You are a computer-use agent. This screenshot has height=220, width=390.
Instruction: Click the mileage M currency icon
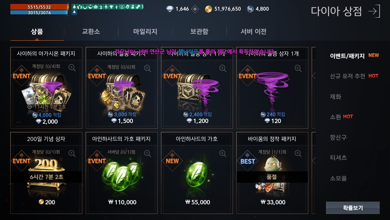coord(250,9)
